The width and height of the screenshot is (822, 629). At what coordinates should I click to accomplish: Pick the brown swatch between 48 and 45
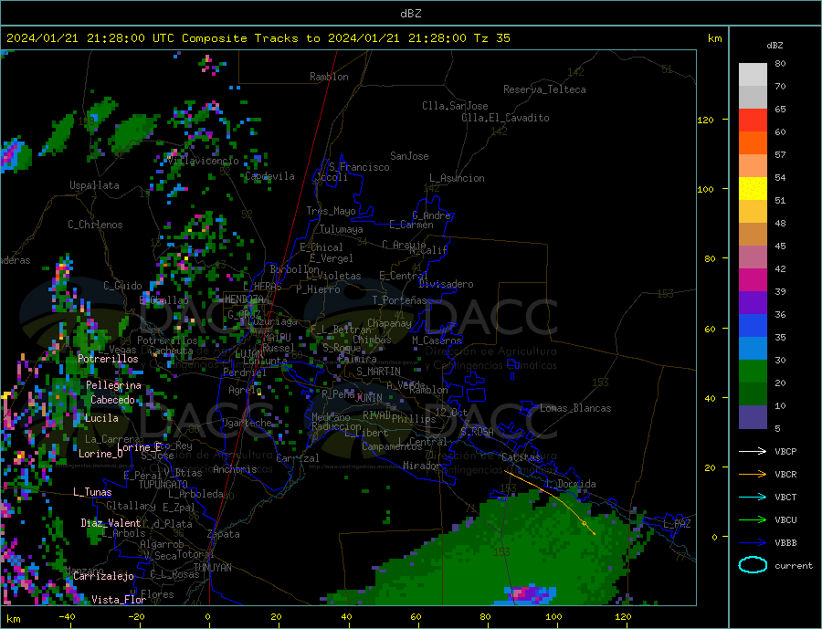pyautogui.click(x=753, y=235)
